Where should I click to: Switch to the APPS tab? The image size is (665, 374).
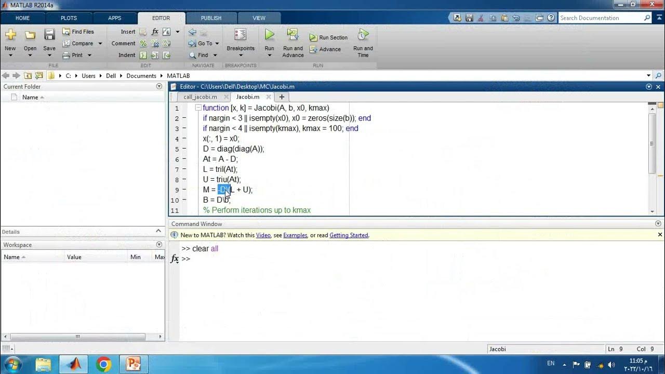tap(114, 18)
